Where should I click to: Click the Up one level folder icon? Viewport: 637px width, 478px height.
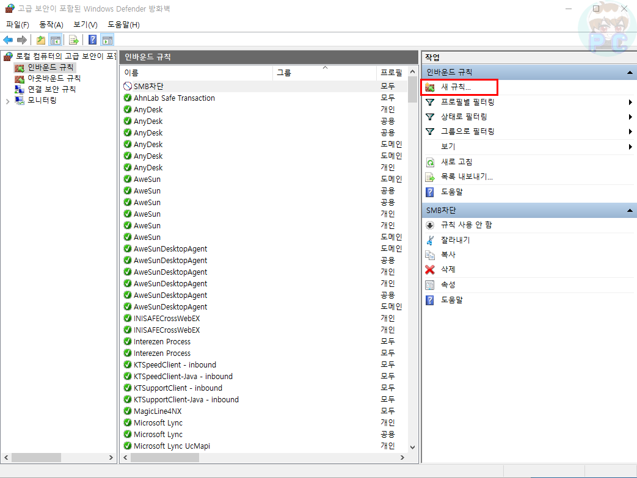pos(41,40)
